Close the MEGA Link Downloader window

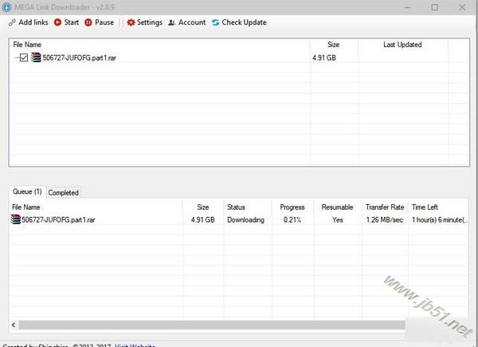pyautogui.click(x=462, y=7)
